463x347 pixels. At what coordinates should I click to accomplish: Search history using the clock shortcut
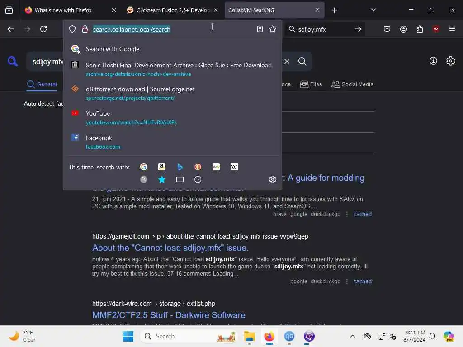pos(198,179)
